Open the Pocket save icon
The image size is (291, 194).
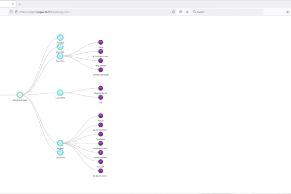(x=181, y=12)
